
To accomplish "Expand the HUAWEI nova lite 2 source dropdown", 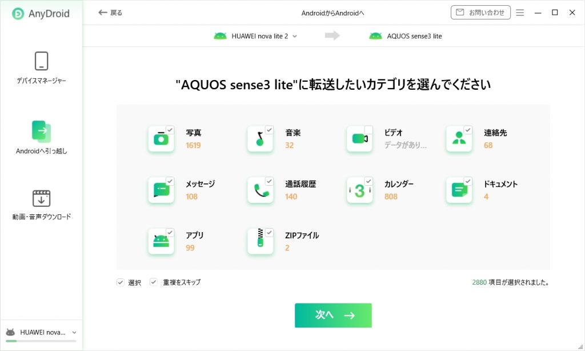I will [295, 36].
